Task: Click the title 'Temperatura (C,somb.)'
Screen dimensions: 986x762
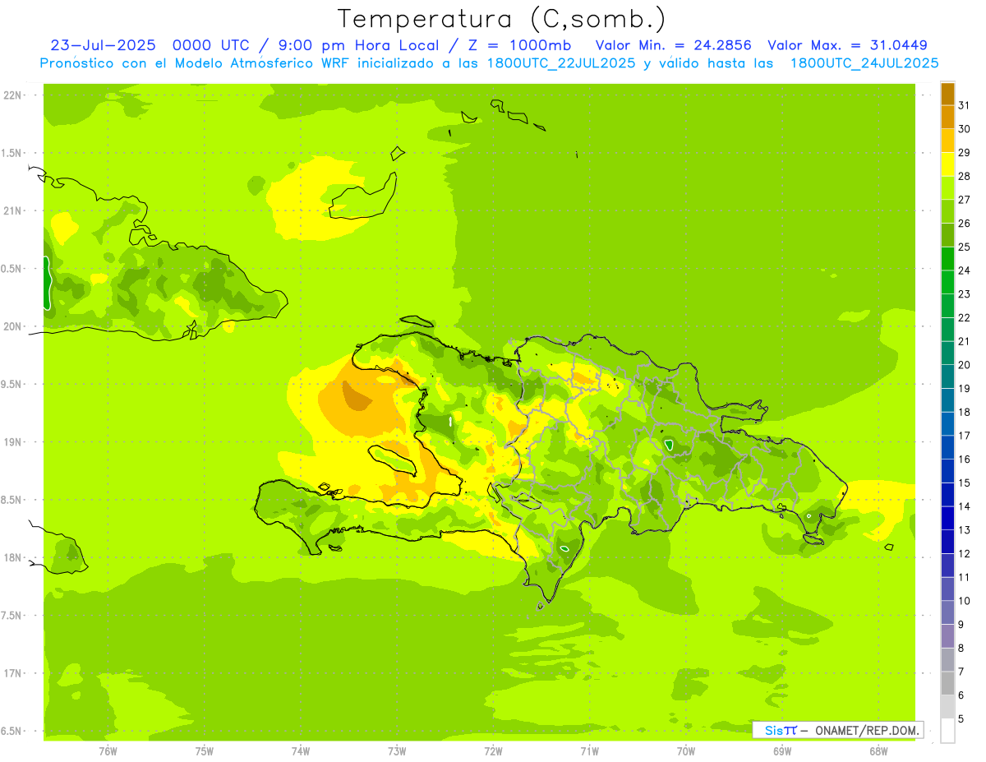Action: click(x=502, y=19)
